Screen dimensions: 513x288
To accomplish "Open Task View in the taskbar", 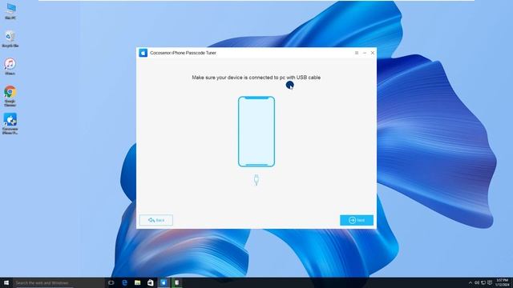I will [x=111, y=282].
